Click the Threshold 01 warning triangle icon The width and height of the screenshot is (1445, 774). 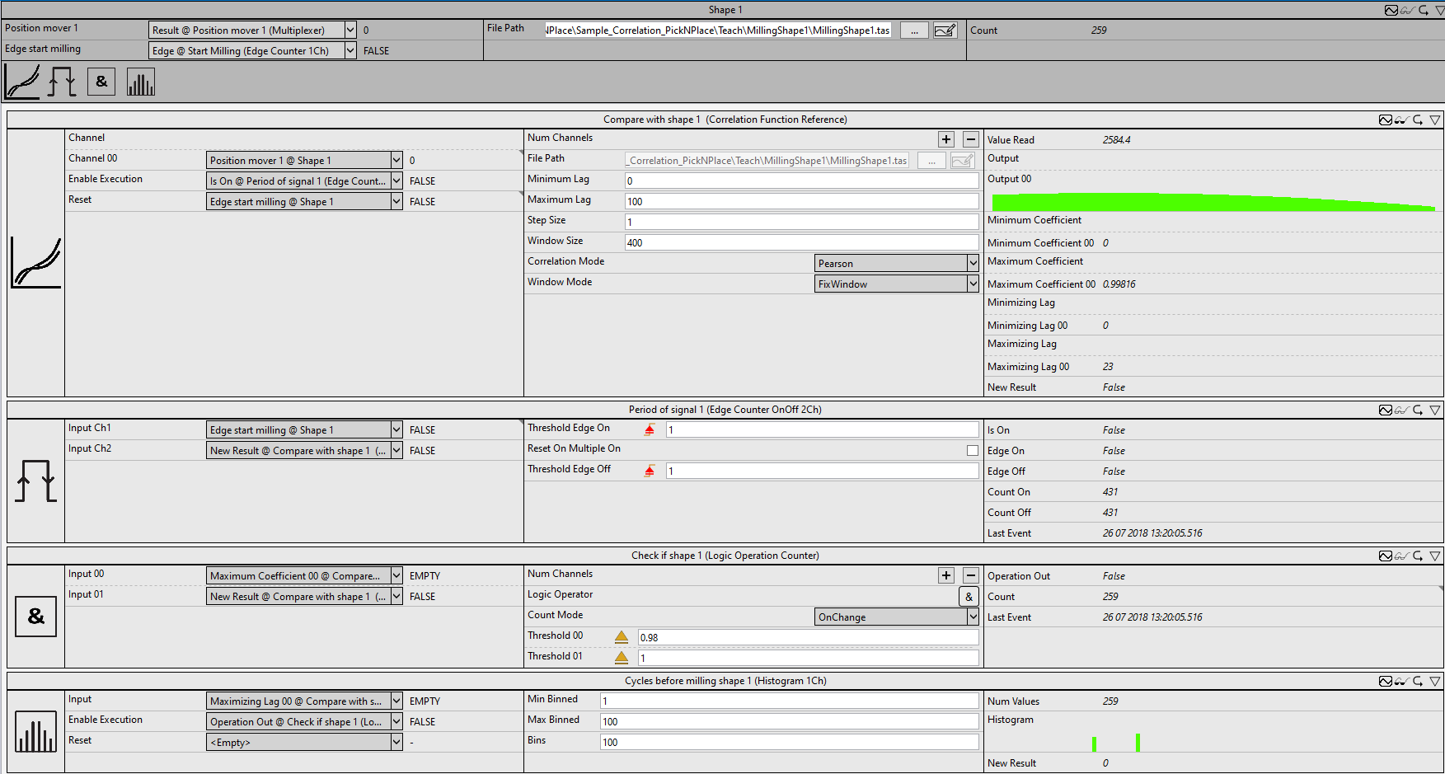[x=622, y=658]
